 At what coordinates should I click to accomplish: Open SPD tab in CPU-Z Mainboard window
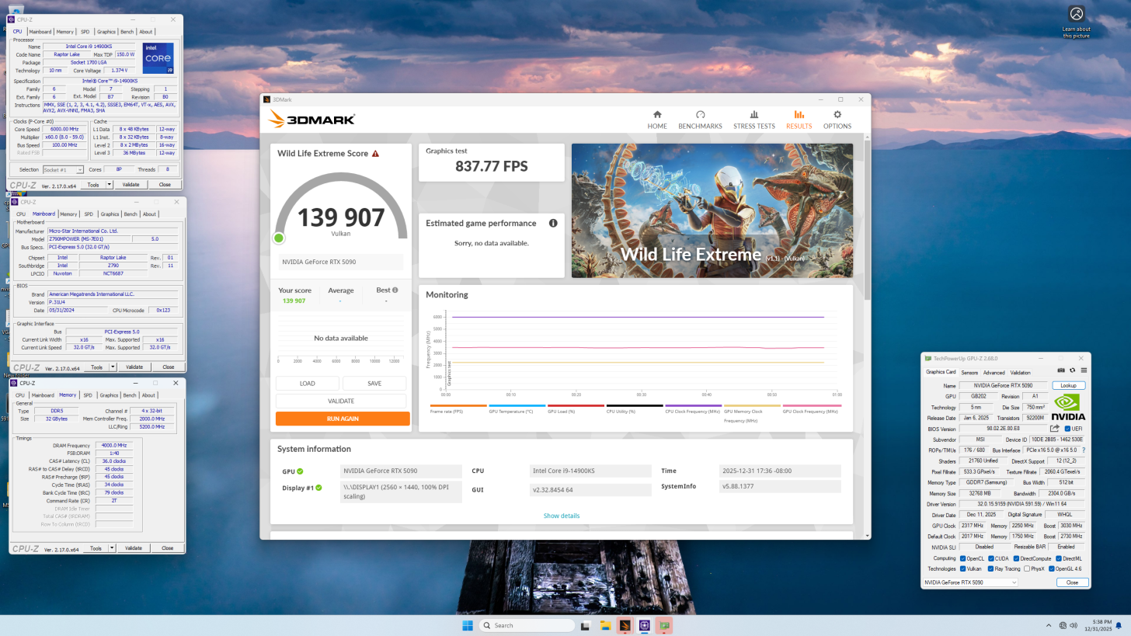point(89,214)
